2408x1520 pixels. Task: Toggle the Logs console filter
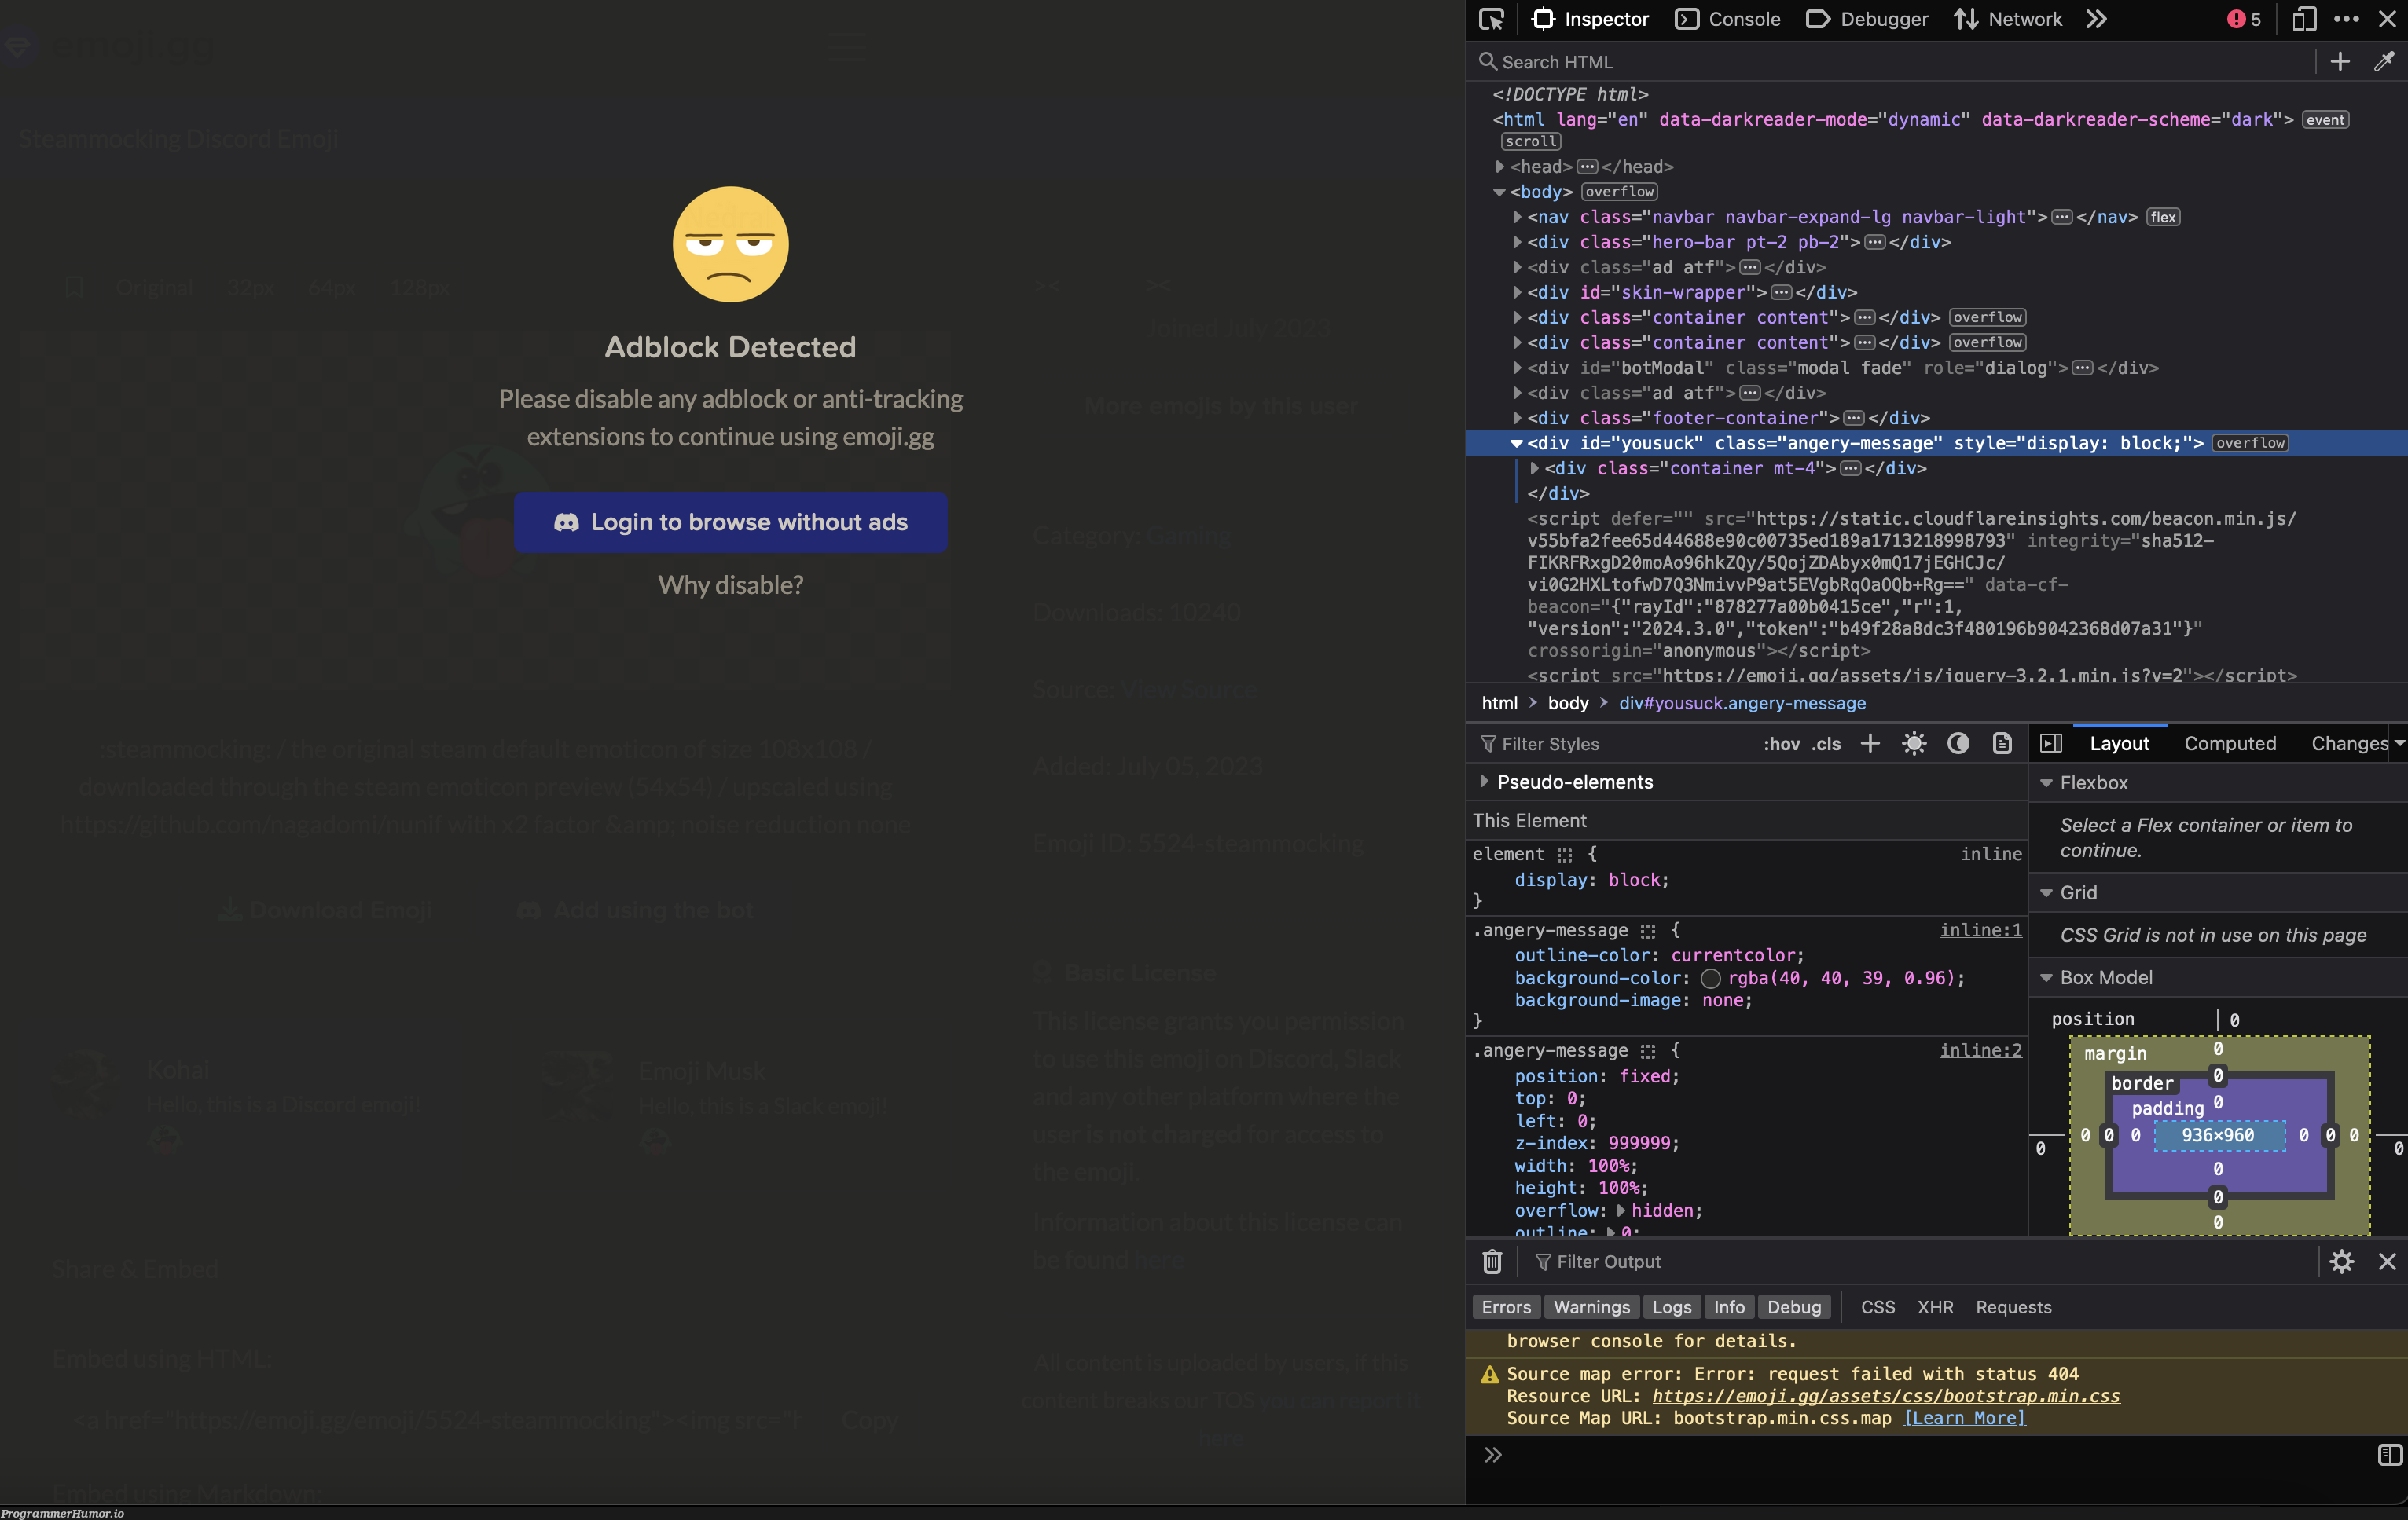[1672, 1307]
